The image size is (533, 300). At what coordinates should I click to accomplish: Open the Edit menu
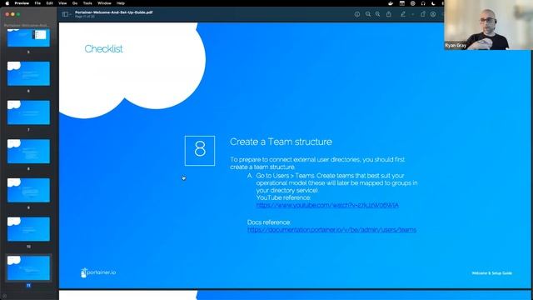click(50, 3)
